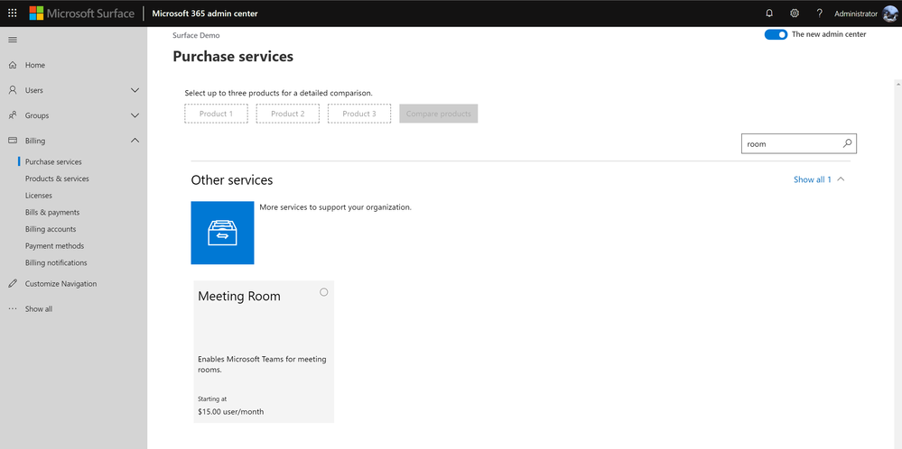This screenshot has height=449, width=902.
Task: Go to Bills & payments
Action: click(52, 213)
